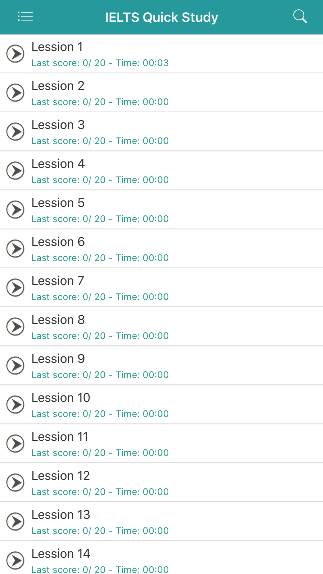
Task: Click the play arrow icon for Lession 3
Action: (16, 132)
